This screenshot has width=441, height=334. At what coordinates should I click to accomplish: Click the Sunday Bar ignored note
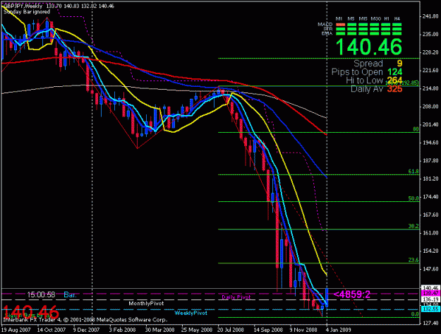click(27, 12)
